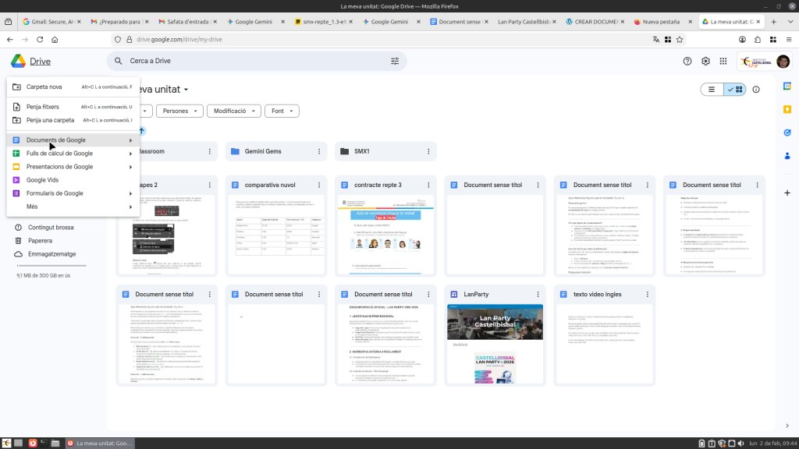The height and width of the screenshot is (449, 799).
Task: Open Paperera in the left sidebar
Action: 40,241
